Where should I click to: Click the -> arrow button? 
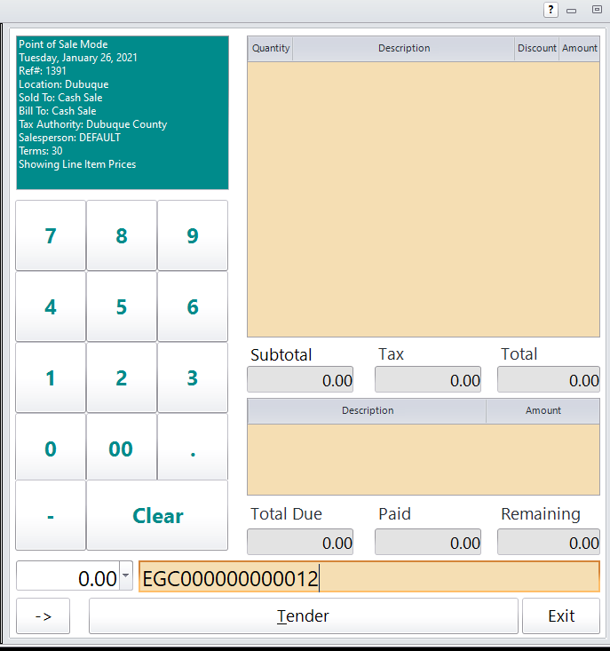(44, 615)
